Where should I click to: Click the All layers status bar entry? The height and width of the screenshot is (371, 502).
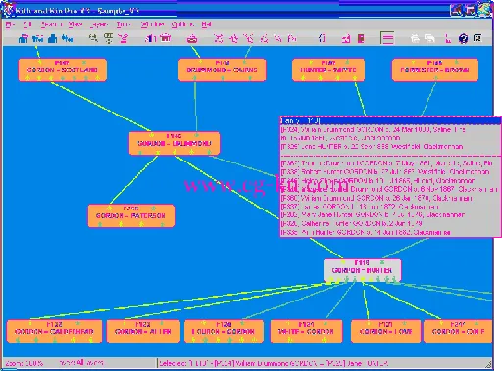click(81, 363)
